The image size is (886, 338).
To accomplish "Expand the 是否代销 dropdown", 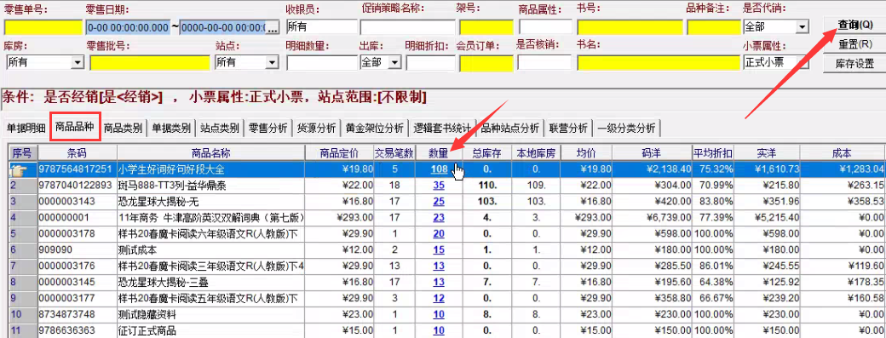I will [802, 27].
